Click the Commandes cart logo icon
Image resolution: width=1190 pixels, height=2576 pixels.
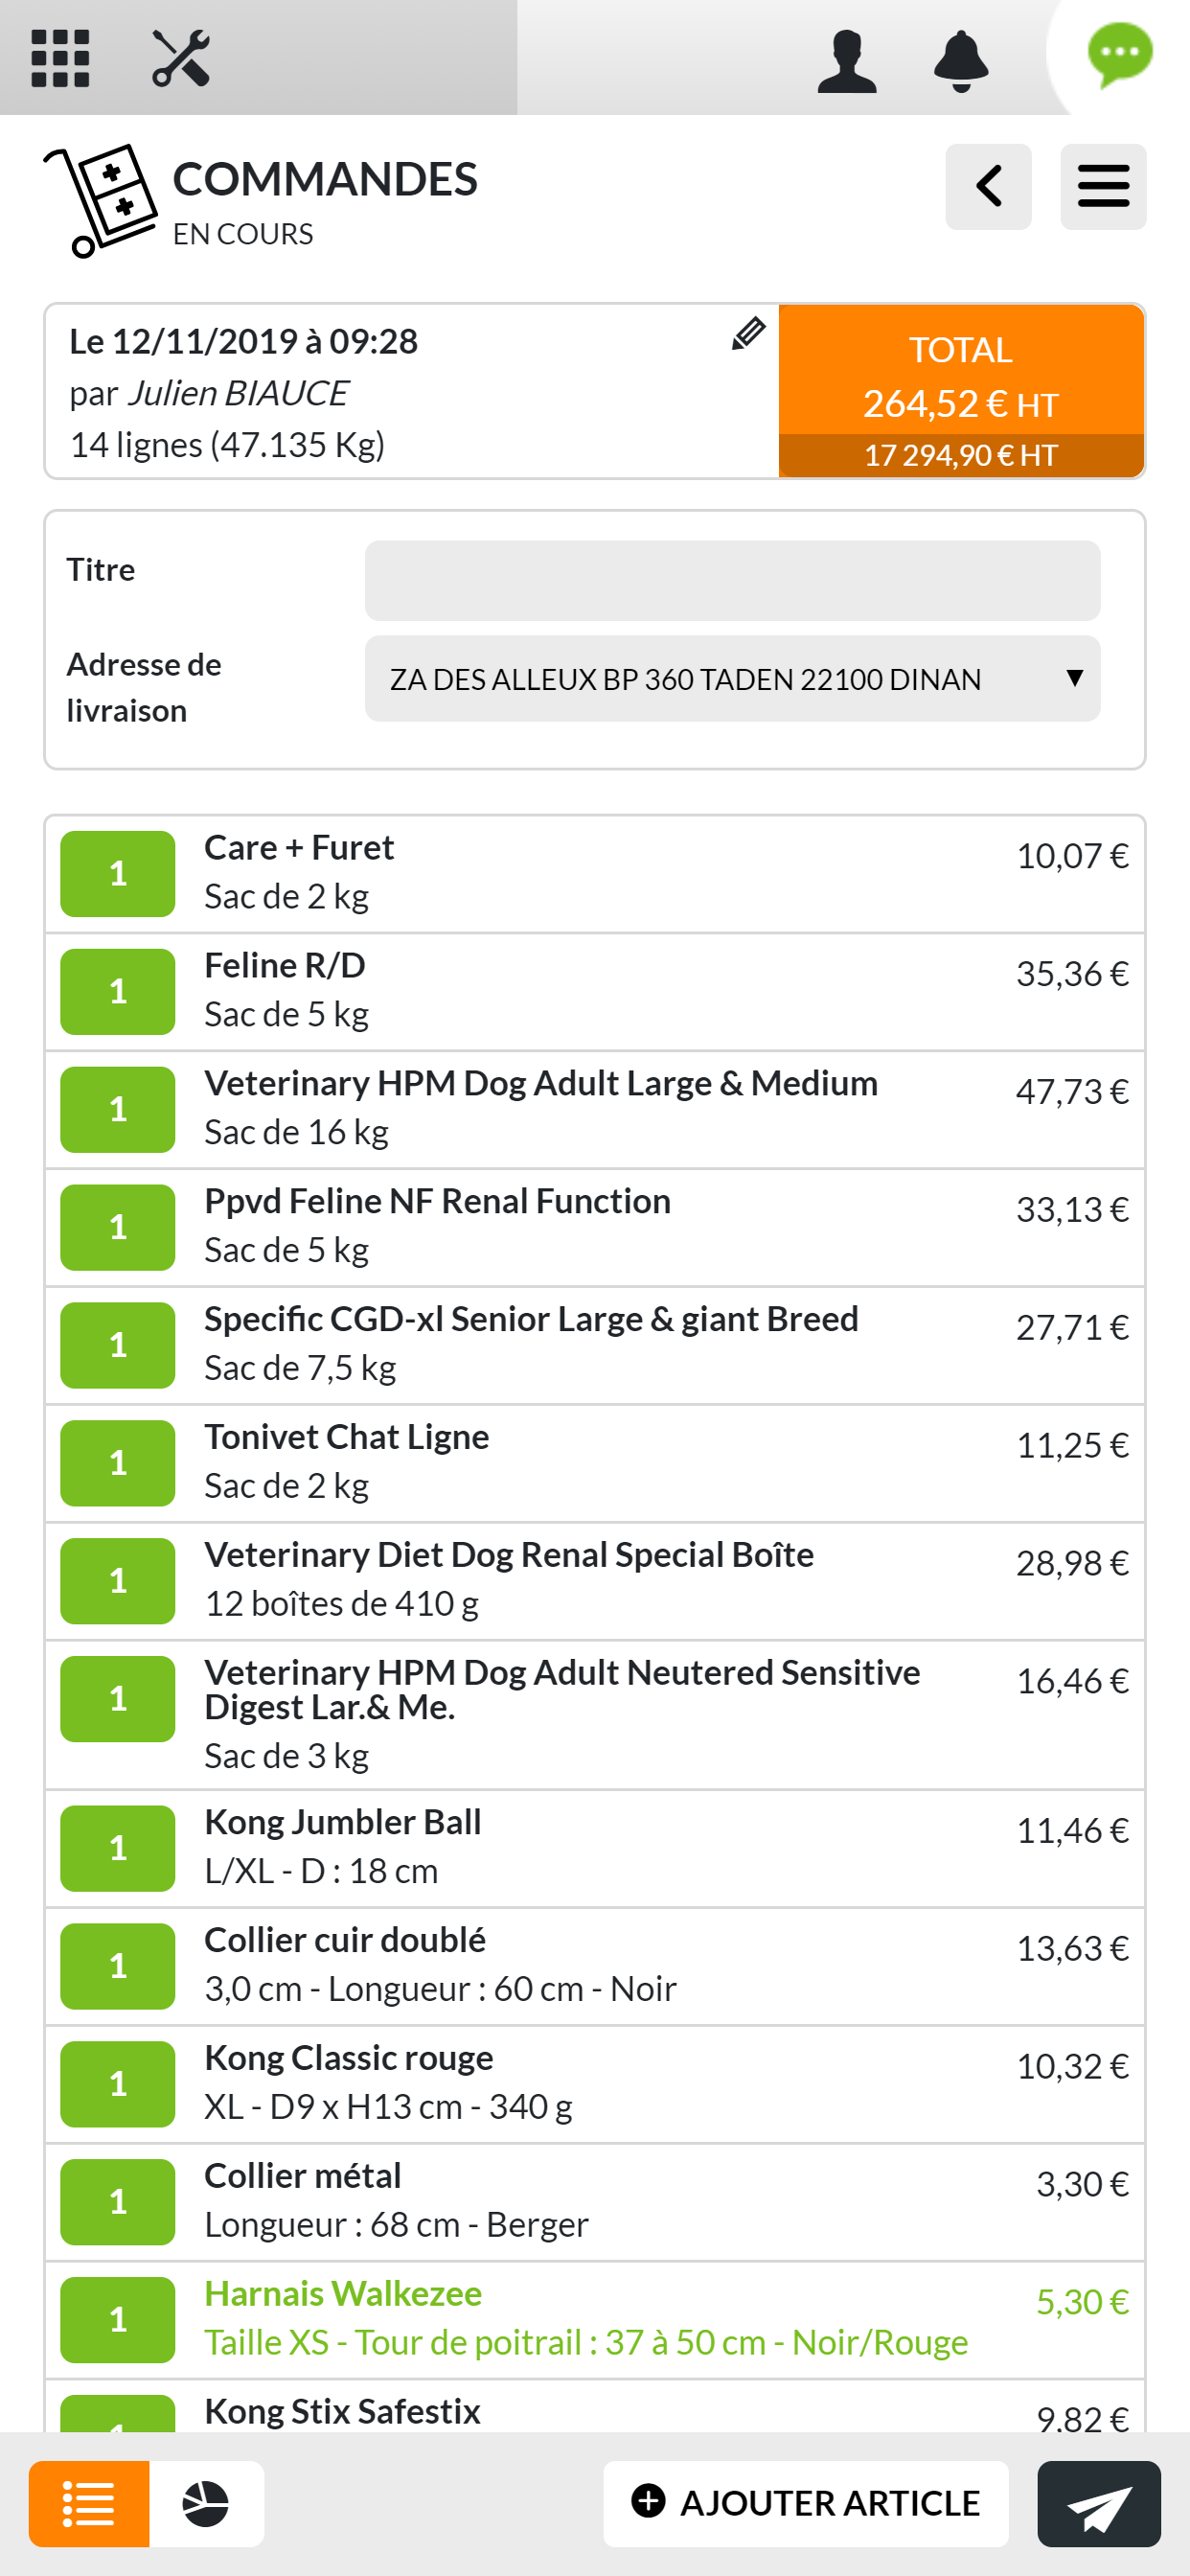[100, 200]
